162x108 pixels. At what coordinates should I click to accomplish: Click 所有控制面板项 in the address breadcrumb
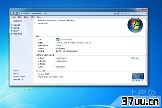click(36, 13)
